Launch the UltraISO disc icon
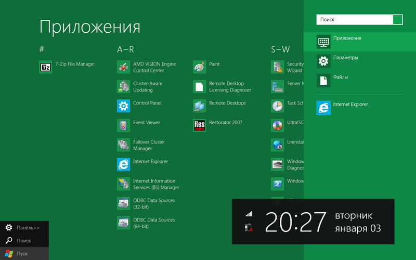Image resolution: width=416 pixels, height=260 pixels. (277, 125)
